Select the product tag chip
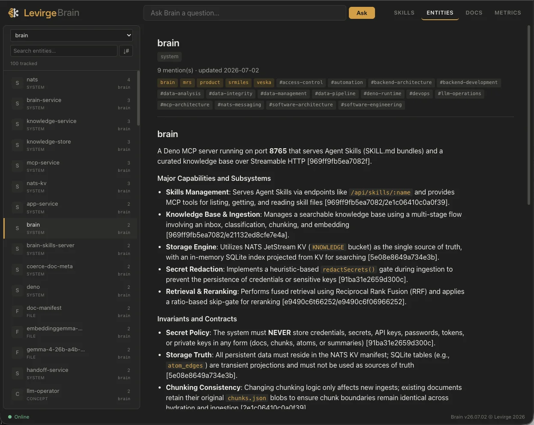This screenshot has height=425, width=534. coord(210,82)
